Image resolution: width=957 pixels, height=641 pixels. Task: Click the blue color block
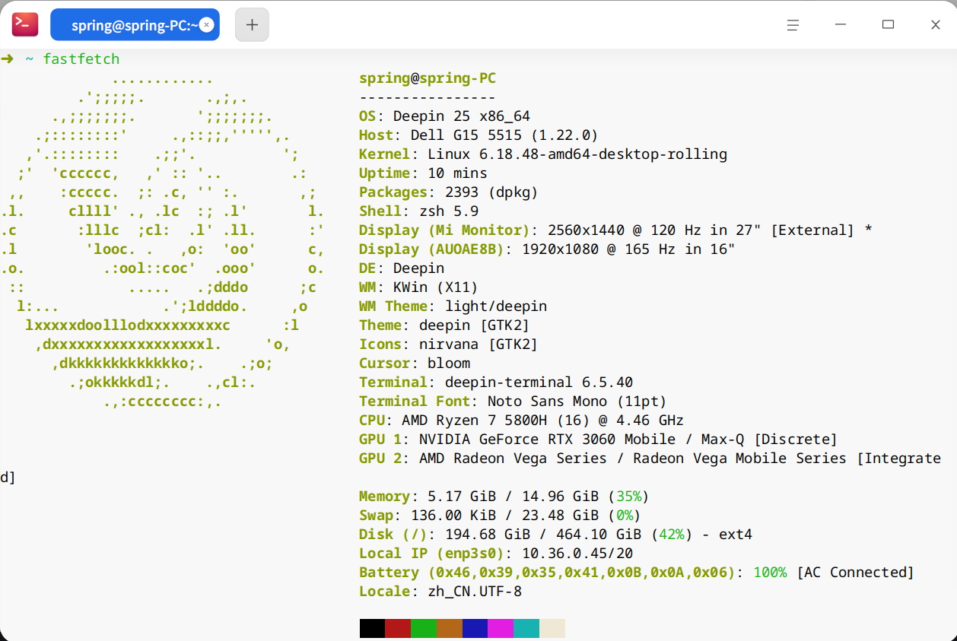point(475,628)
